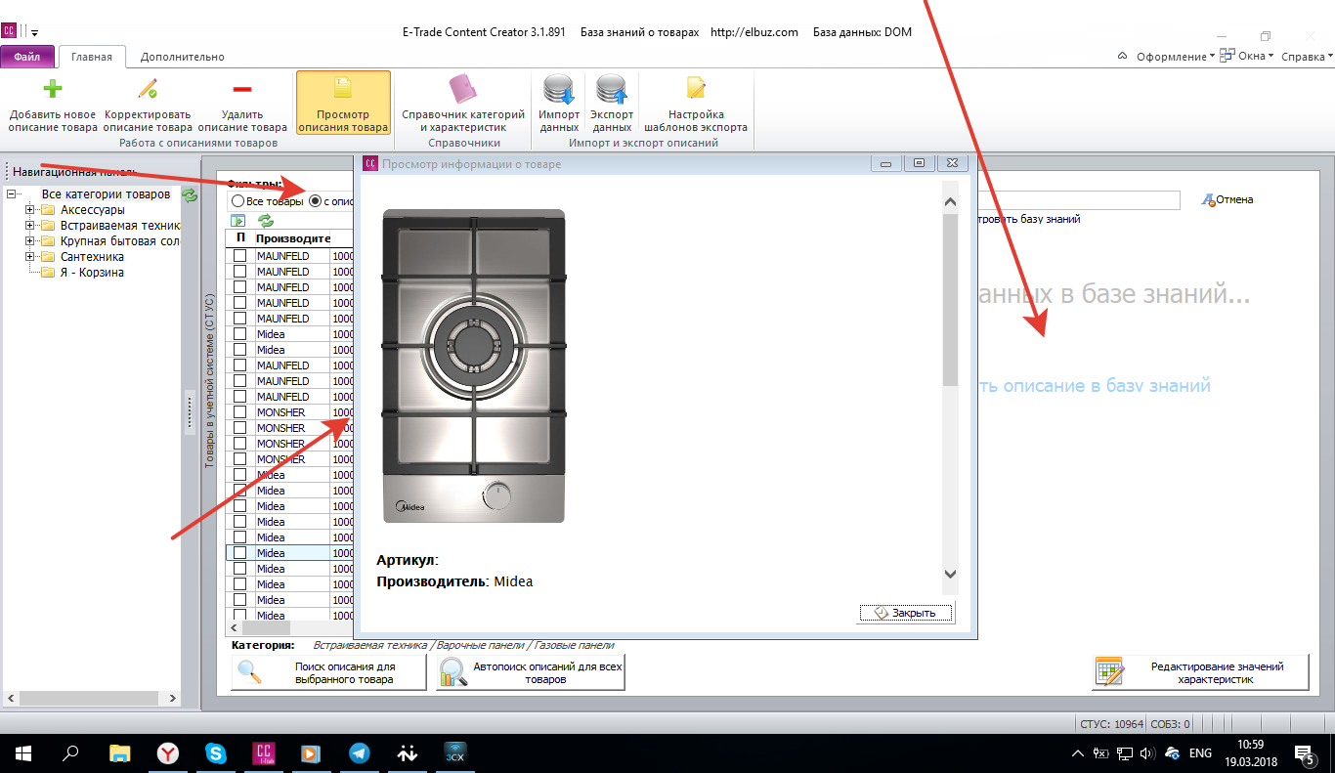Click the product dialog scrollbar down arrow

point(950,575)
